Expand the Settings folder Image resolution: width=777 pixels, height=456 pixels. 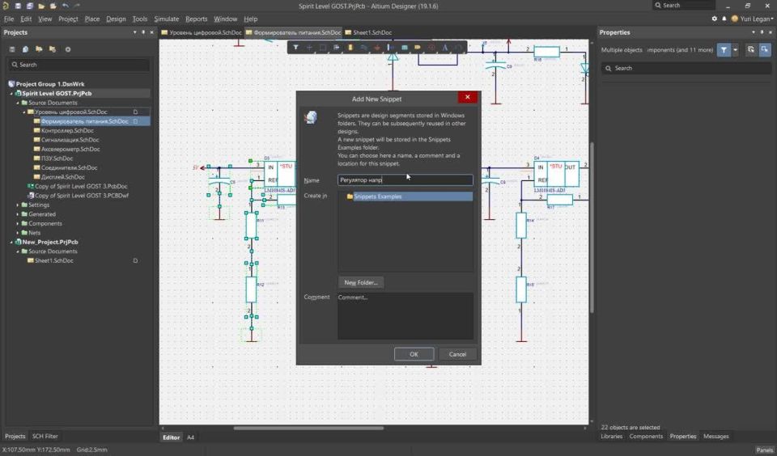(x=18, y=205)
